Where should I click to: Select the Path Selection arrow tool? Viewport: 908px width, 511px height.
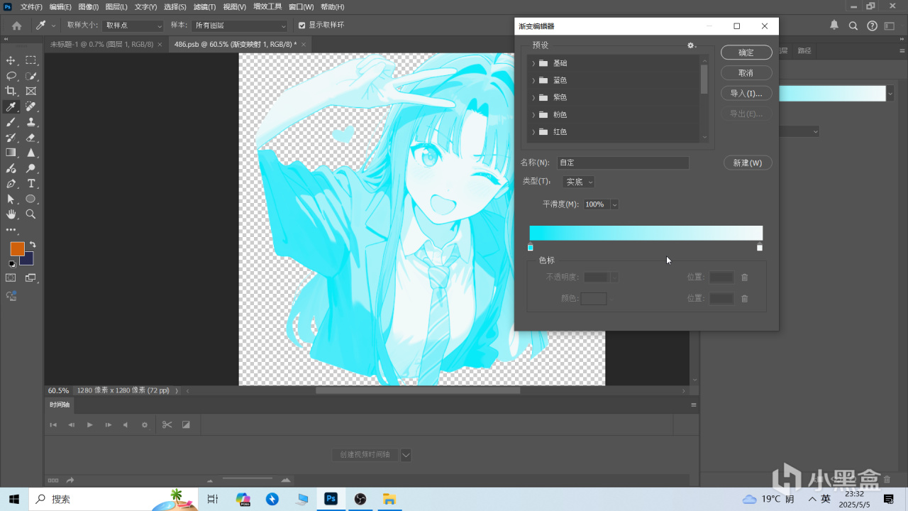point(11,199)
